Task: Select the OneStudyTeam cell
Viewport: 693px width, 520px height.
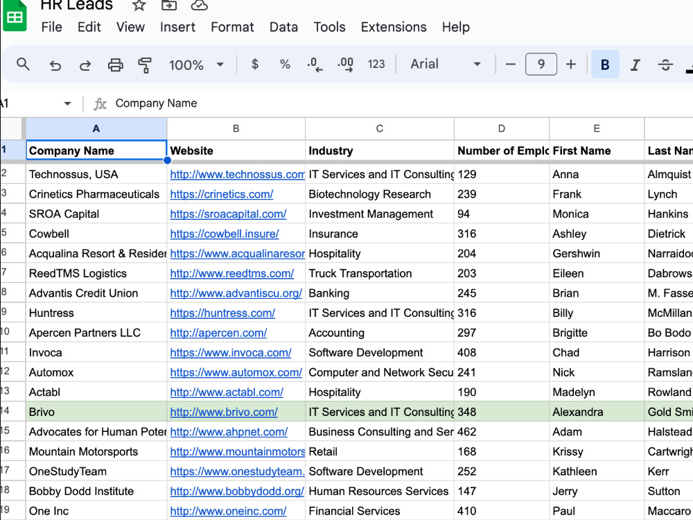Action: pyautogui.click(x=96, y=471)
